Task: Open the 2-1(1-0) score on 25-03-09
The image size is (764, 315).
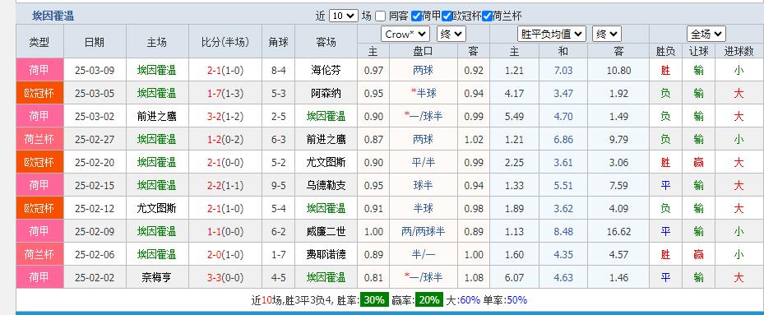Action: coord(225,70)
